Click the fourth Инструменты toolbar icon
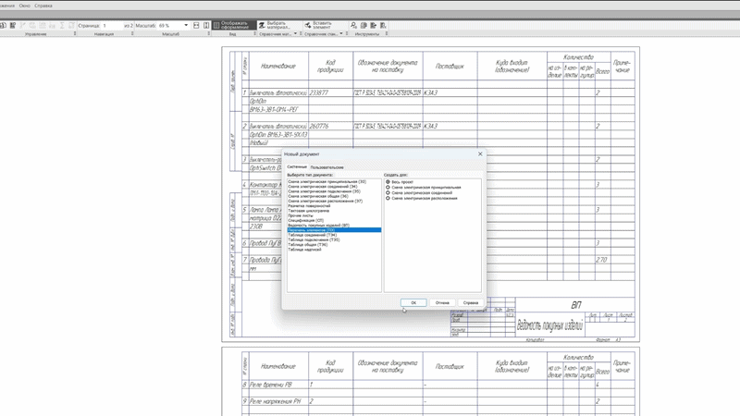Image resolution: width=740 pixels, height=416 pixels. click(x=383, y=26)
